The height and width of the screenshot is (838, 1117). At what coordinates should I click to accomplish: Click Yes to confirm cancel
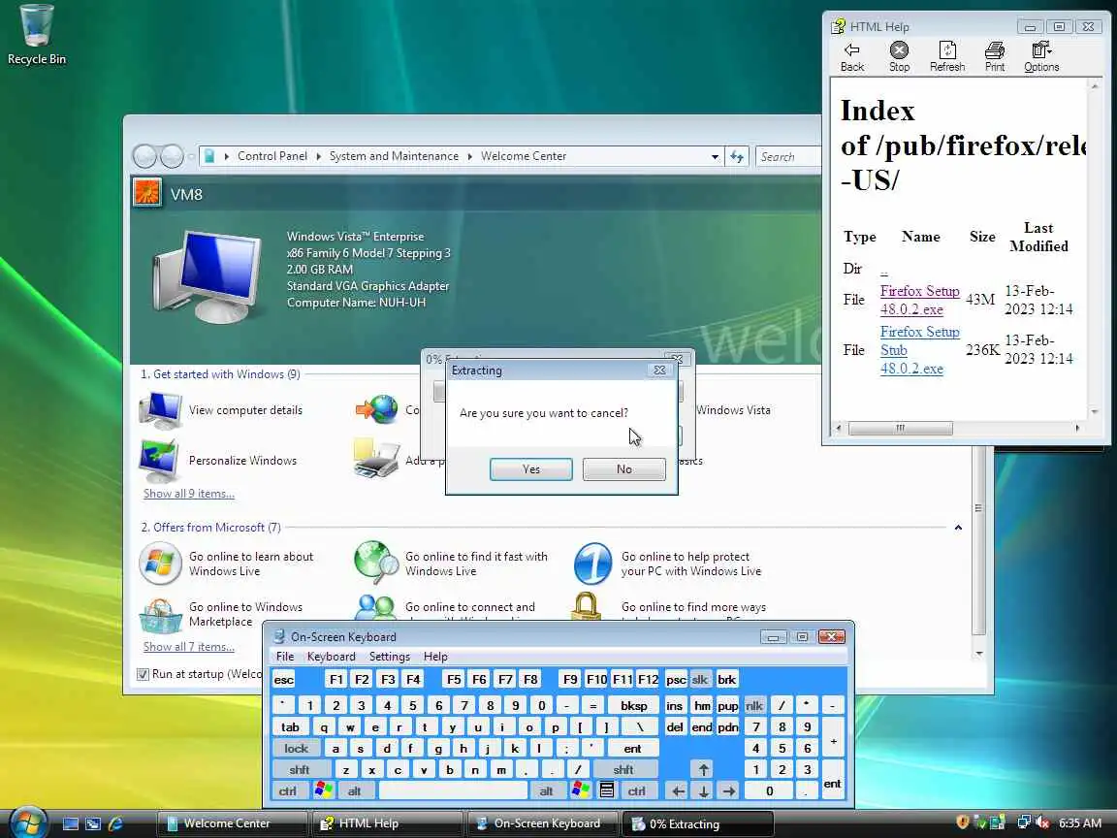(x=530, y=468)
